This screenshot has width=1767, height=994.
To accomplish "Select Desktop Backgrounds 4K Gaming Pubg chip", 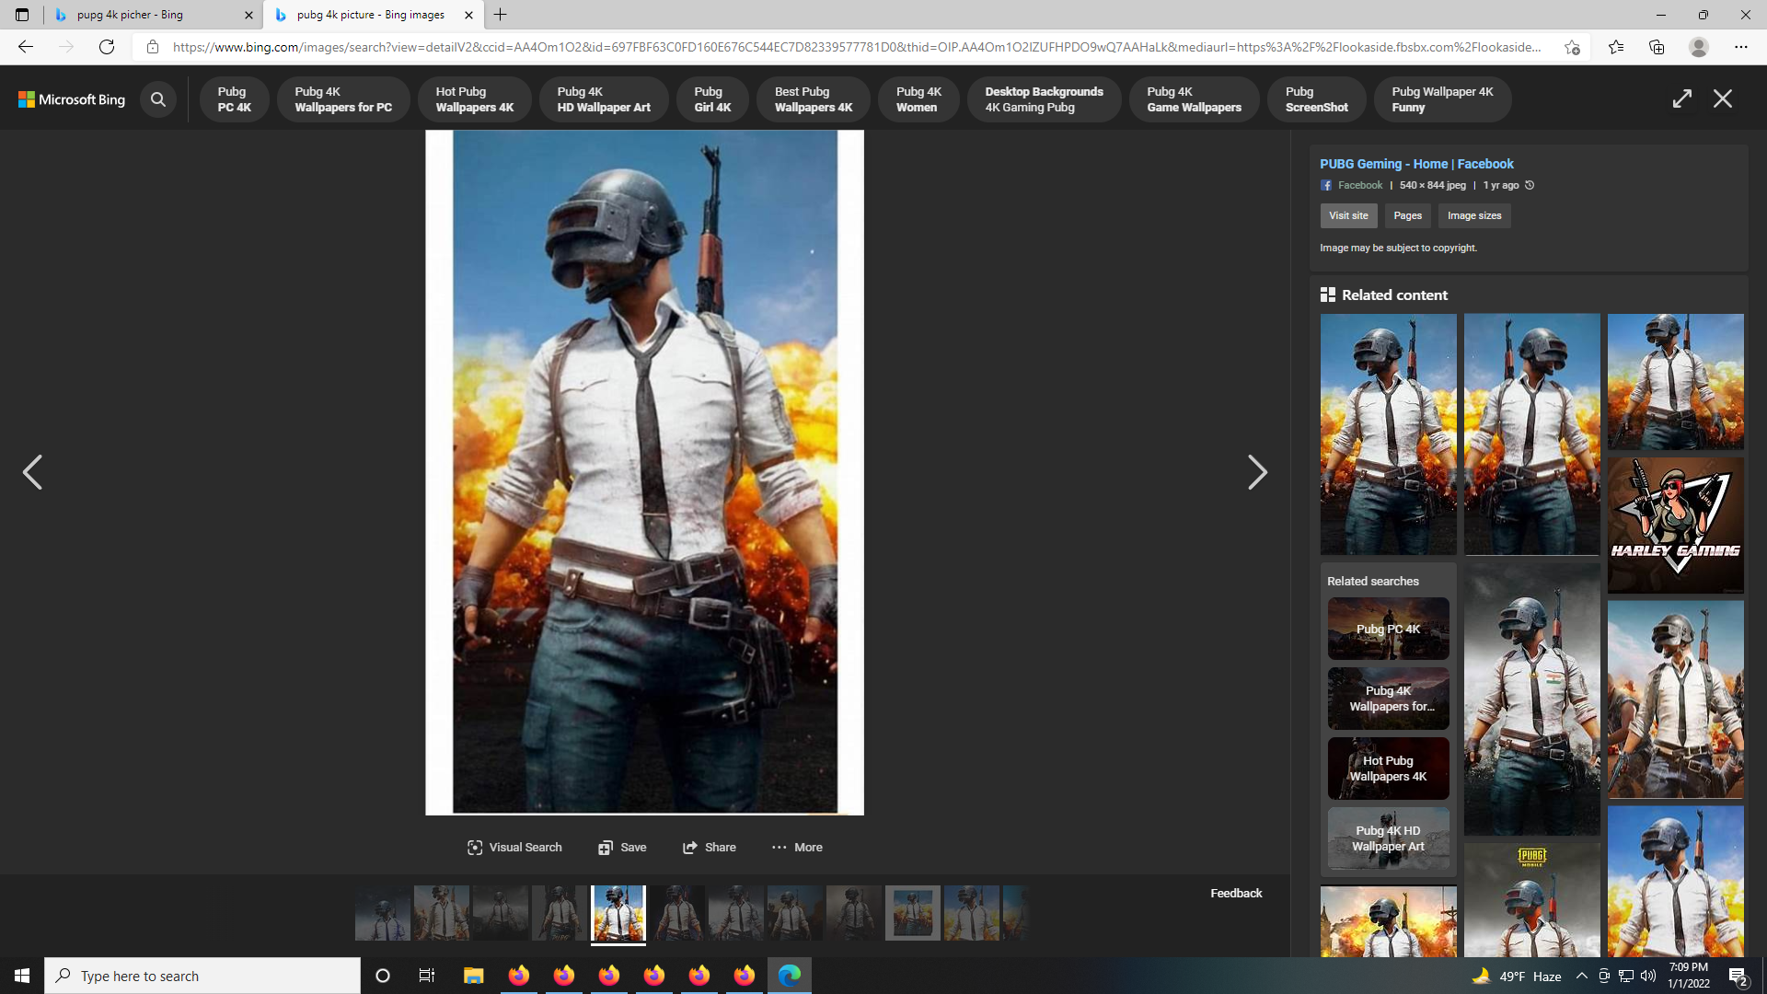I will click(1044, 99).
